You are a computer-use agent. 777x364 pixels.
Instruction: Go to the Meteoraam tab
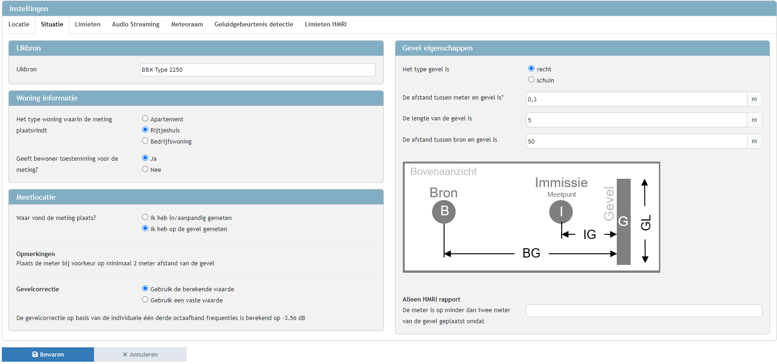click(x=187, y=25)
